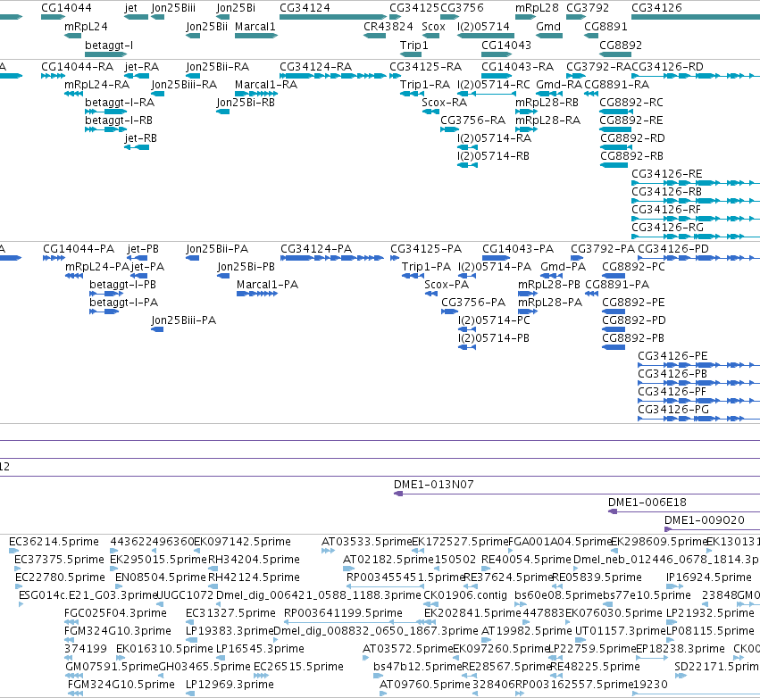Click the CG14044 gene label

coord(66,8)
